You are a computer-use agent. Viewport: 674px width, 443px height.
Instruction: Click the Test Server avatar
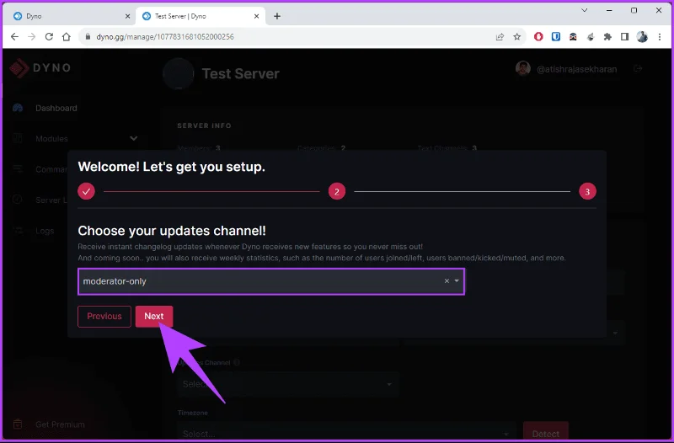coord(179,73)
